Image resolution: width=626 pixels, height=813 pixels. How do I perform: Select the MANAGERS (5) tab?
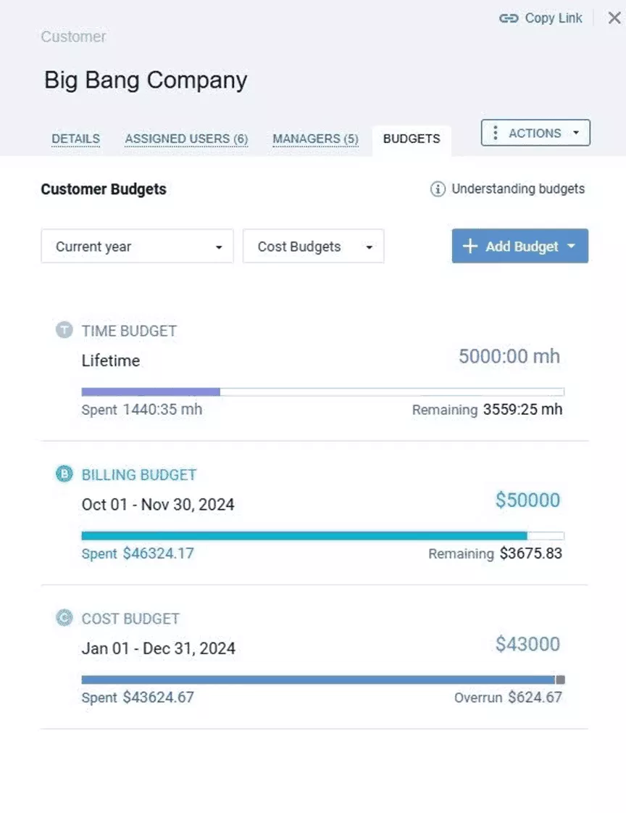[x=315, y=139]
